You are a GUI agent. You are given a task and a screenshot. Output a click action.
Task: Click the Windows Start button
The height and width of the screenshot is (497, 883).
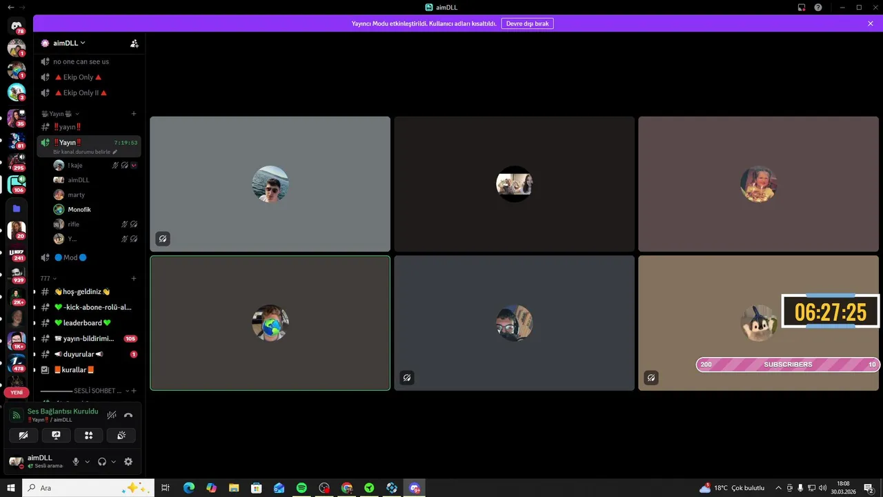(11, 488)
